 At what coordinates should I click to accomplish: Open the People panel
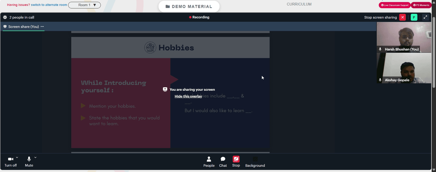point(209,162)
